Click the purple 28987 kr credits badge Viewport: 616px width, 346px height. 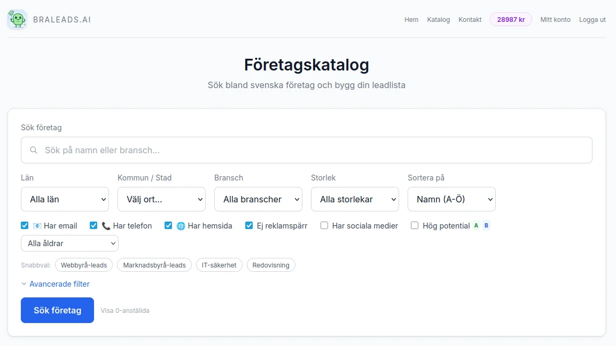coord(511,19)
